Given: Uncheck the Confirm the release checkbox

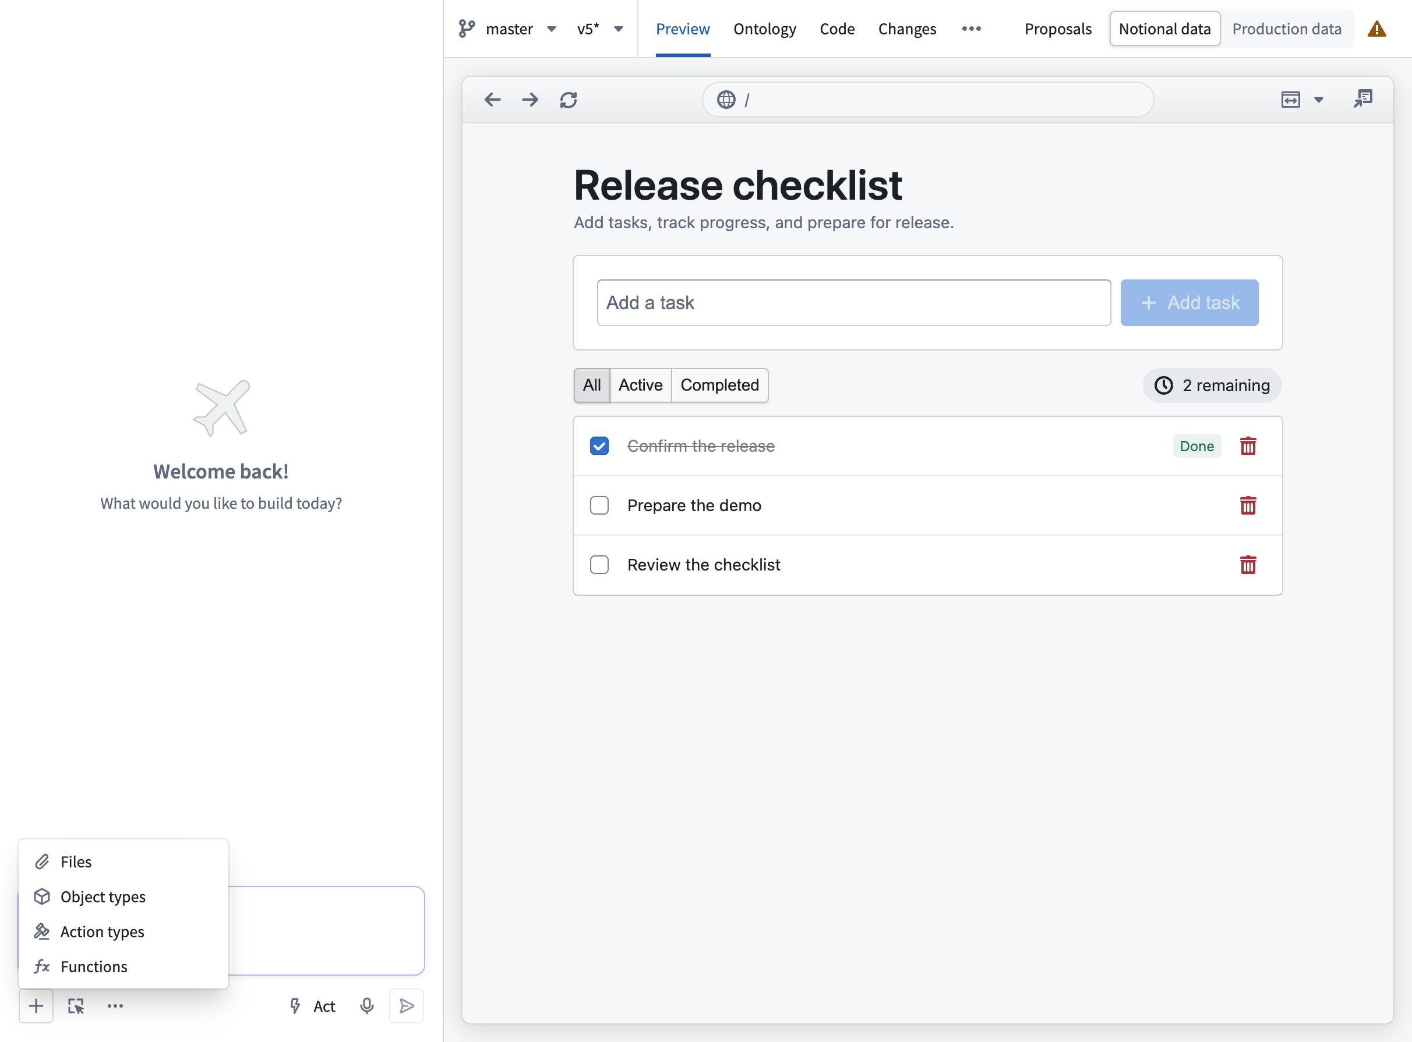Looking at the screenshot, I should click(x=599, y=446).
